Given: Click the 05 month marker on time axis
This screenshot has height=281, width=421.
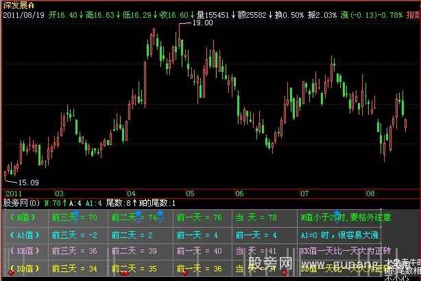Looking at the screenshot, I should click(x=190, y=193).
